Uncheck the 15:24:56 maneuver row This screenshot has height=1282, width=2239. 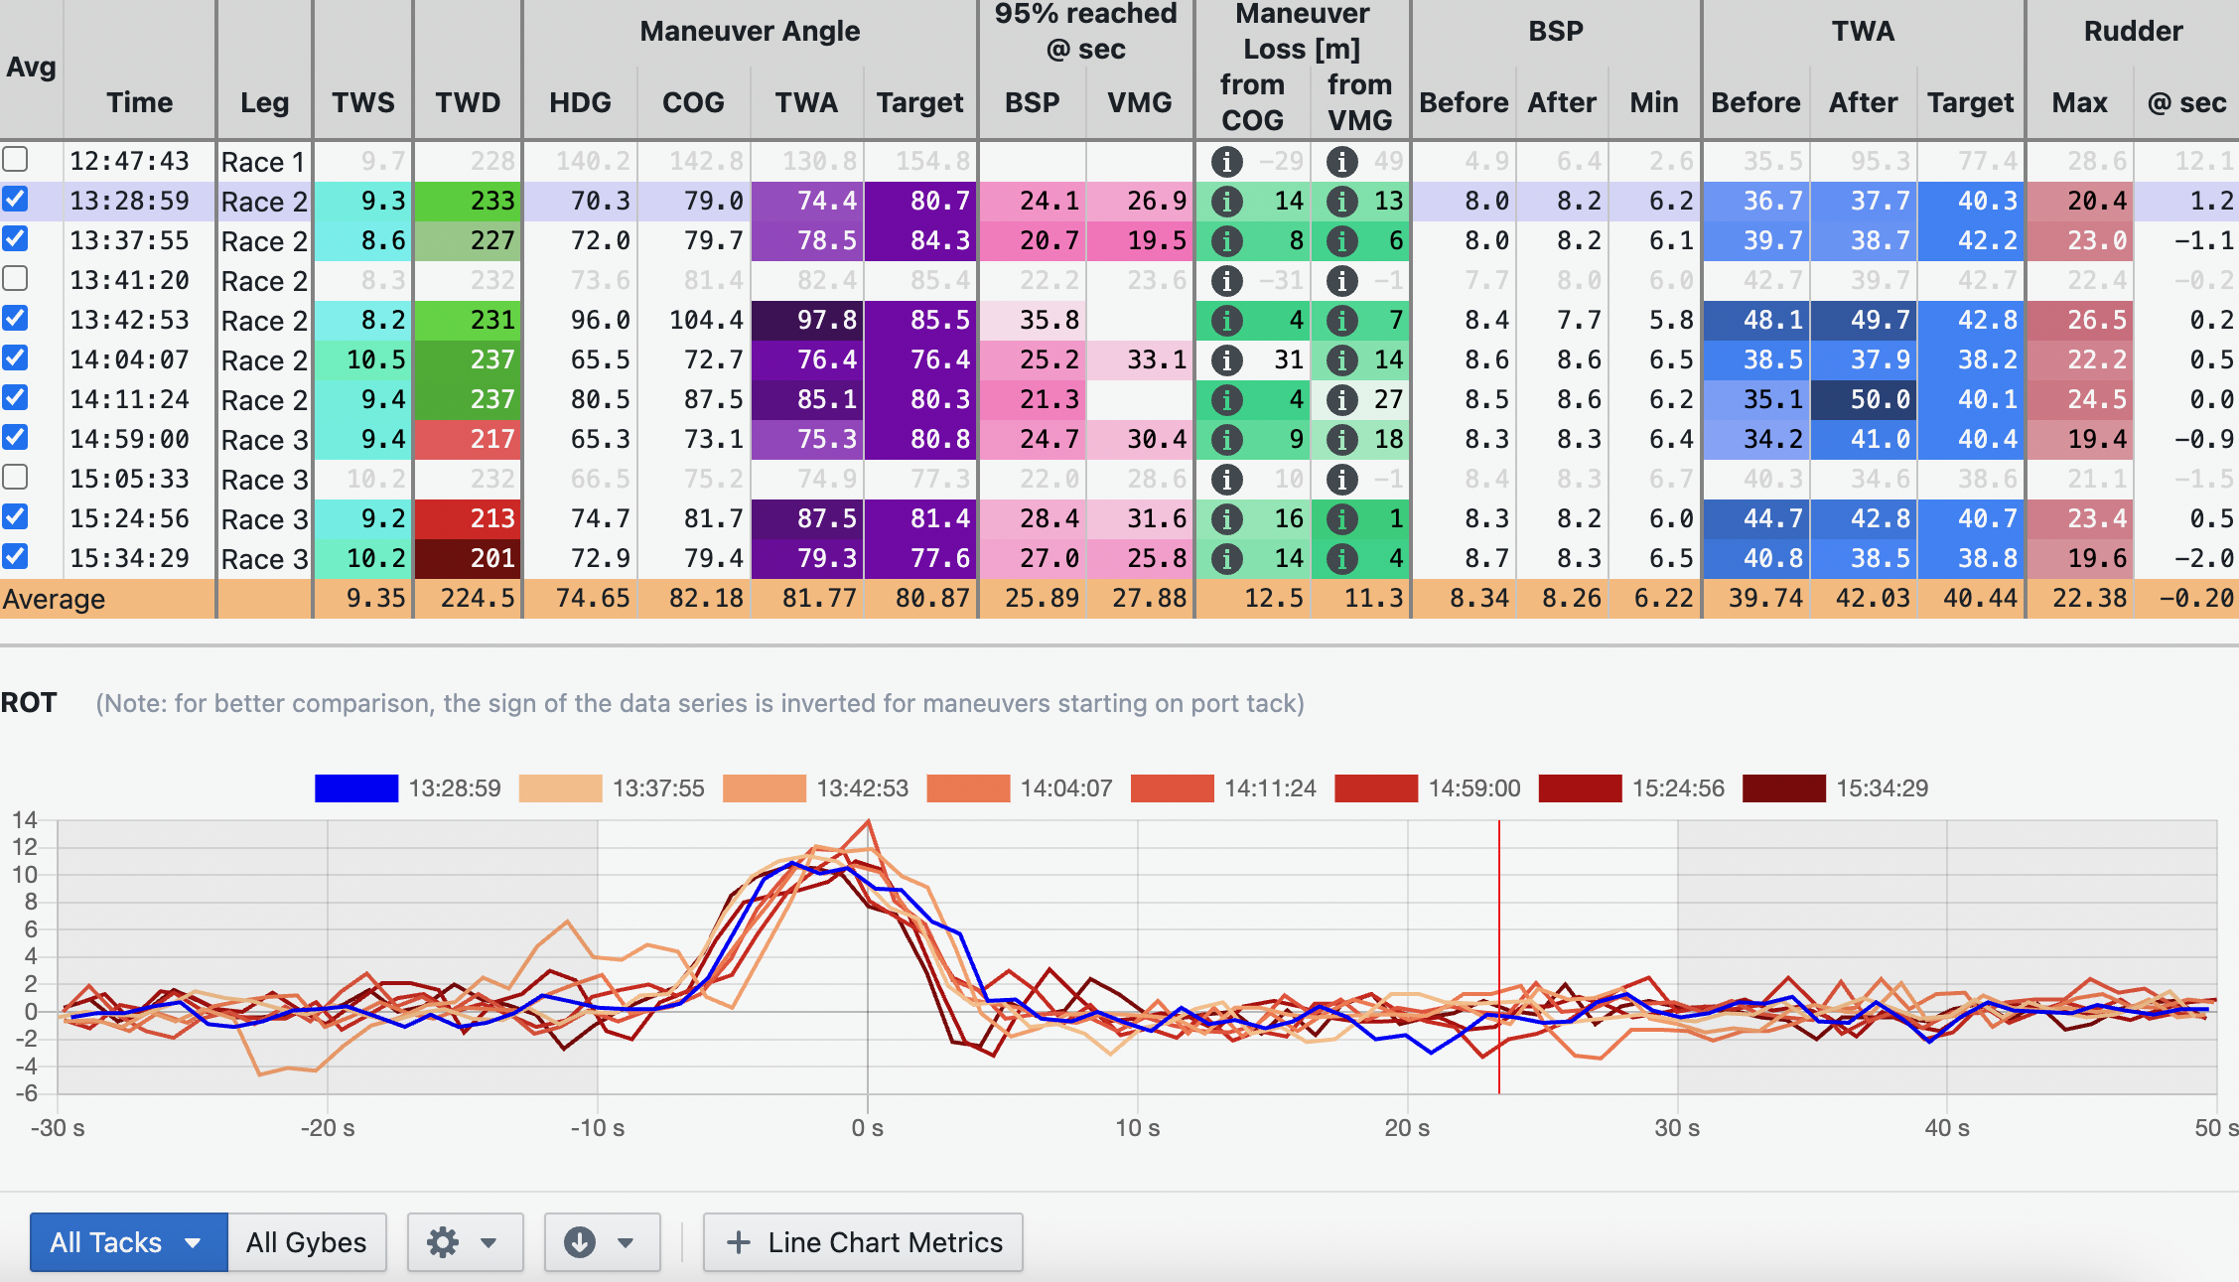pyautogui.click(x=15, y=516)
